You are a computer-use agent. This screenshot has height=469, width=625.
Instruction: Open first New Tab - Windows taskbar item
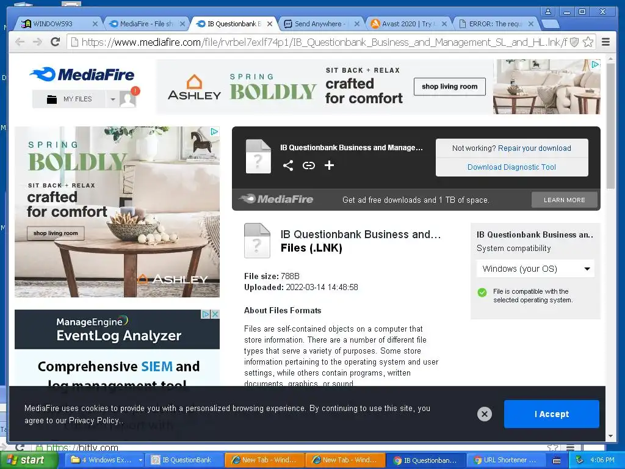click(x=265, y=460)
